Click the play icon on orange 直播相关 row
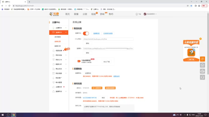This screenshot has height=117, width=209. (54, 32)
